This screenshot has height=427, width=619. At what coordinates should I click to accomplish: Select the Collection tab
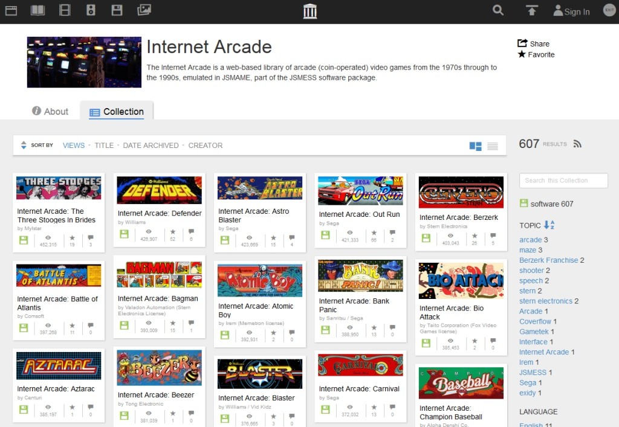117,112
